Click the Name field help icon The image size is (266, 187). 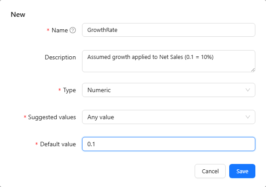pos(73,30)
